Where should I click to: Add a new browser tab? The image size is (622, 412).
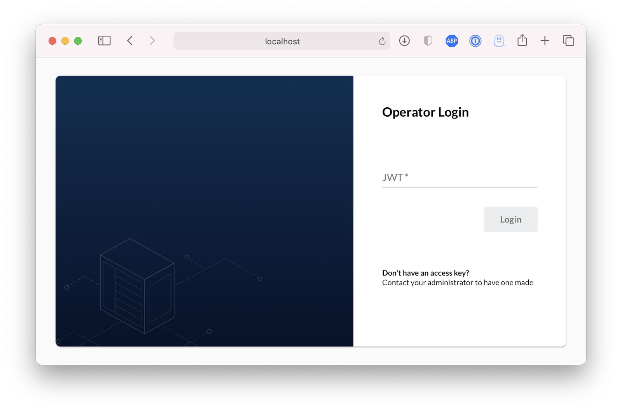[x=545, y=41]
